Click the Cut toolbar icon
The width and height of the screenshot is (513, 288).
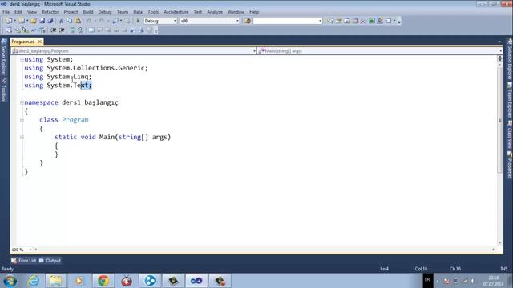coord(61,21)
